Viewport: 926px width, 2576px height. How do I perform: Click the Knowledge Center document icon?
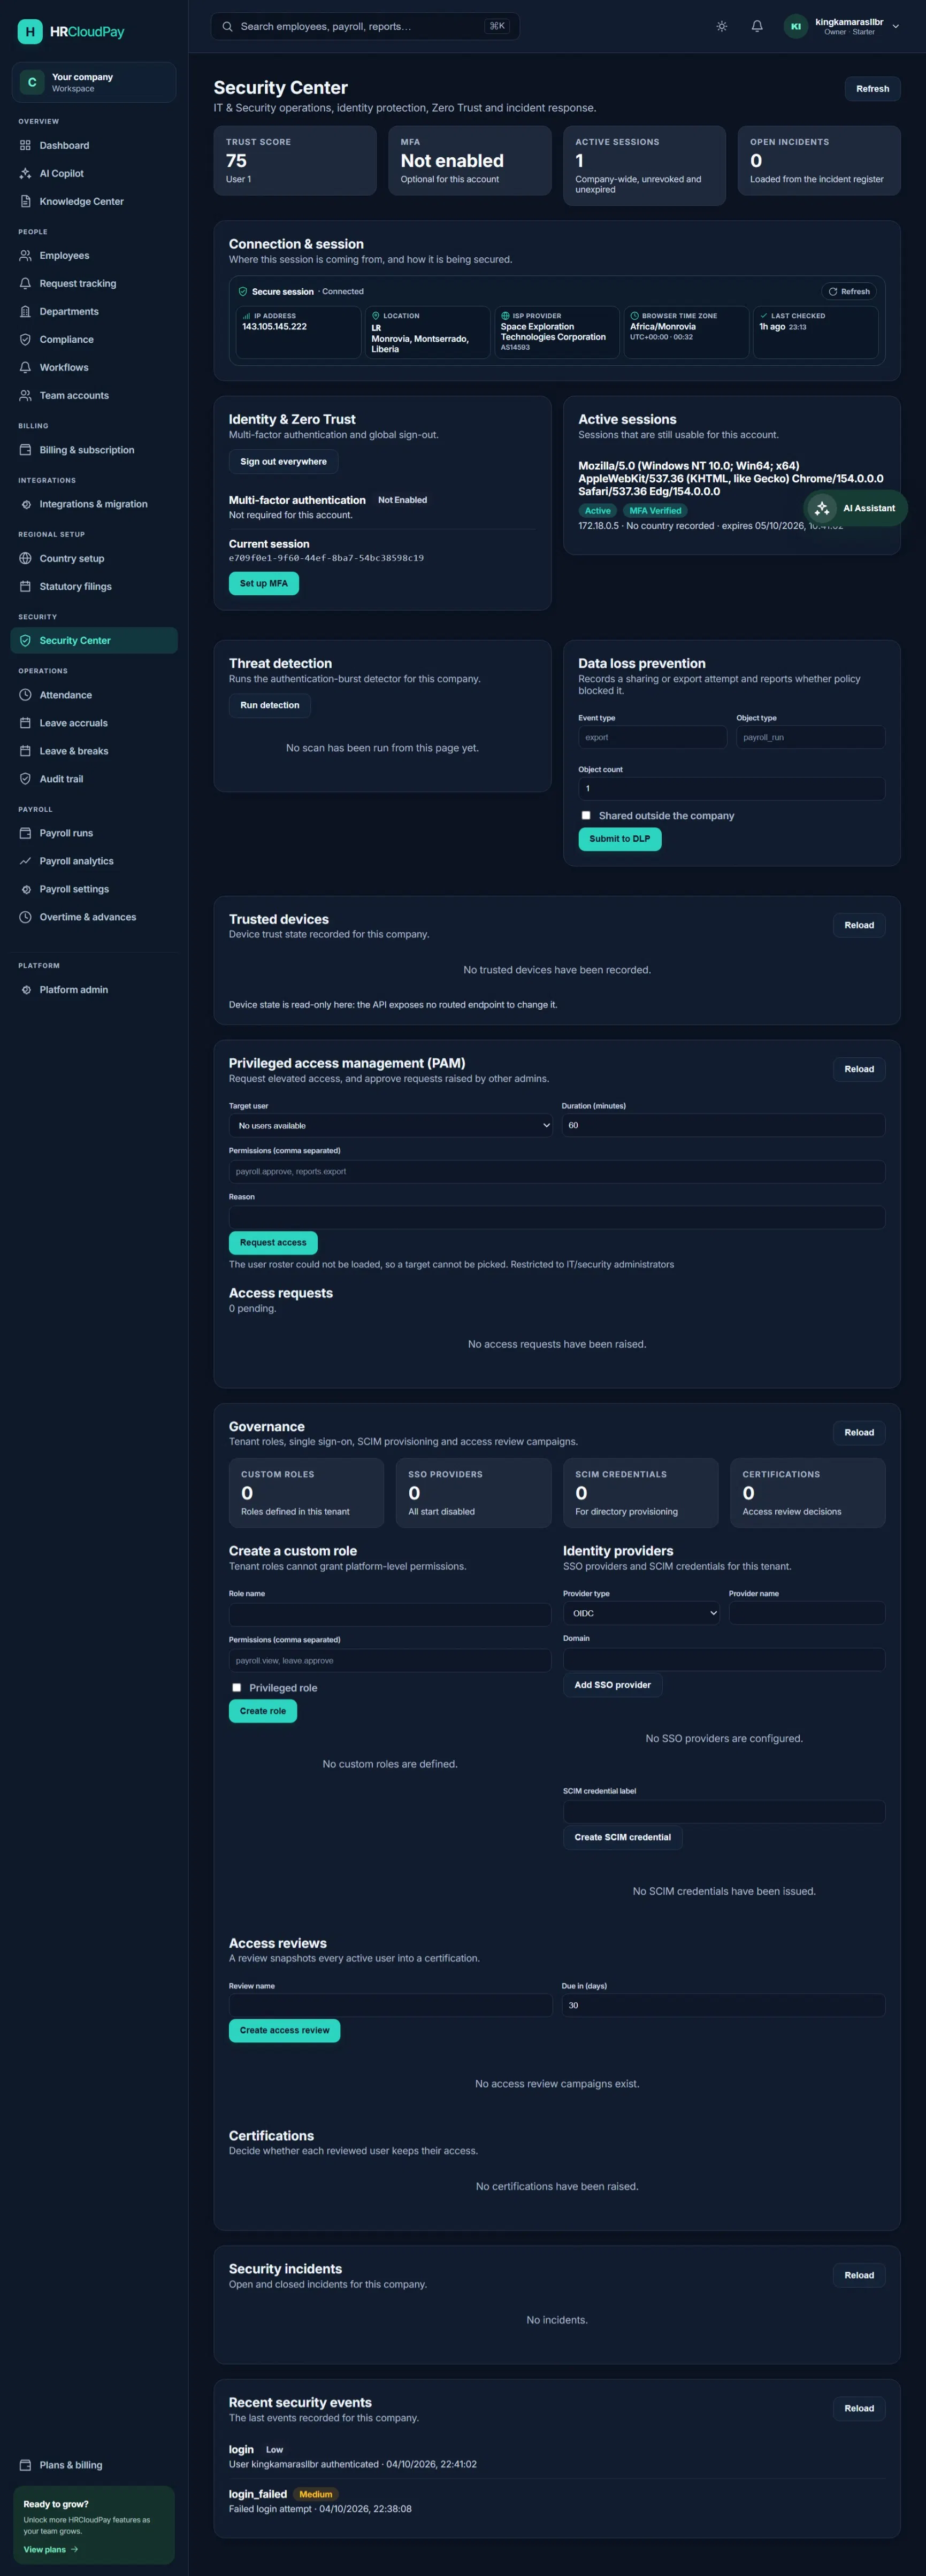[25, 202]
